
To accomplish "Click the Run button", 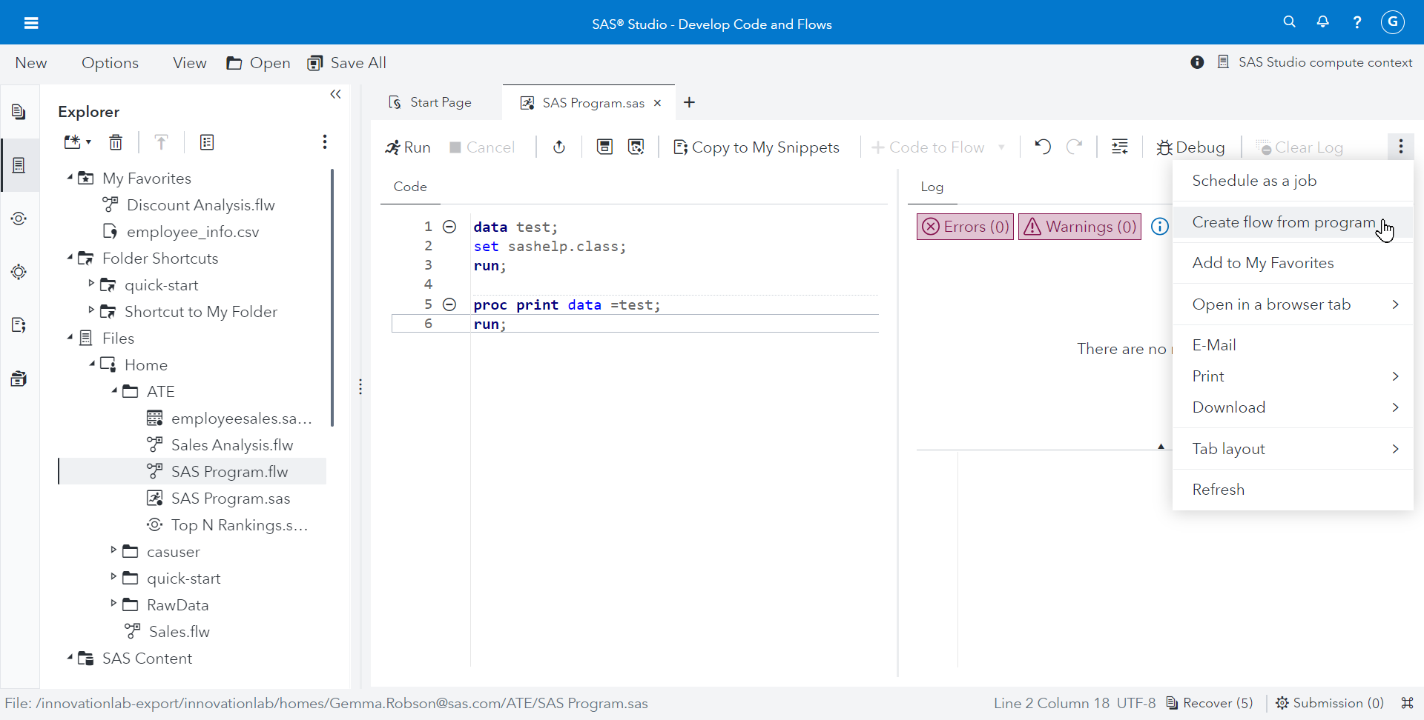I will click(407, 147).
